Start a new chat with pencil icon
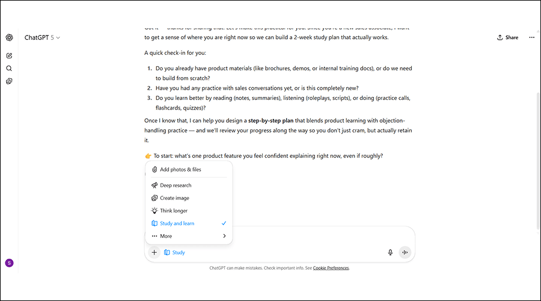 tap(9, 55)
